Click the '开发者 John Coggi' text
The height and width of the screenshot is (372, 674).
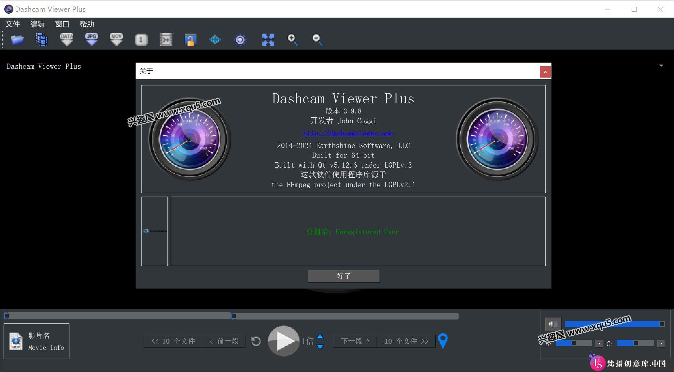click(343, 121)
